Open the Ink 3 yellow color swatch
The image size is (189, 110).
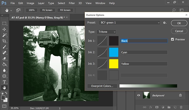(x=114, y=64)
